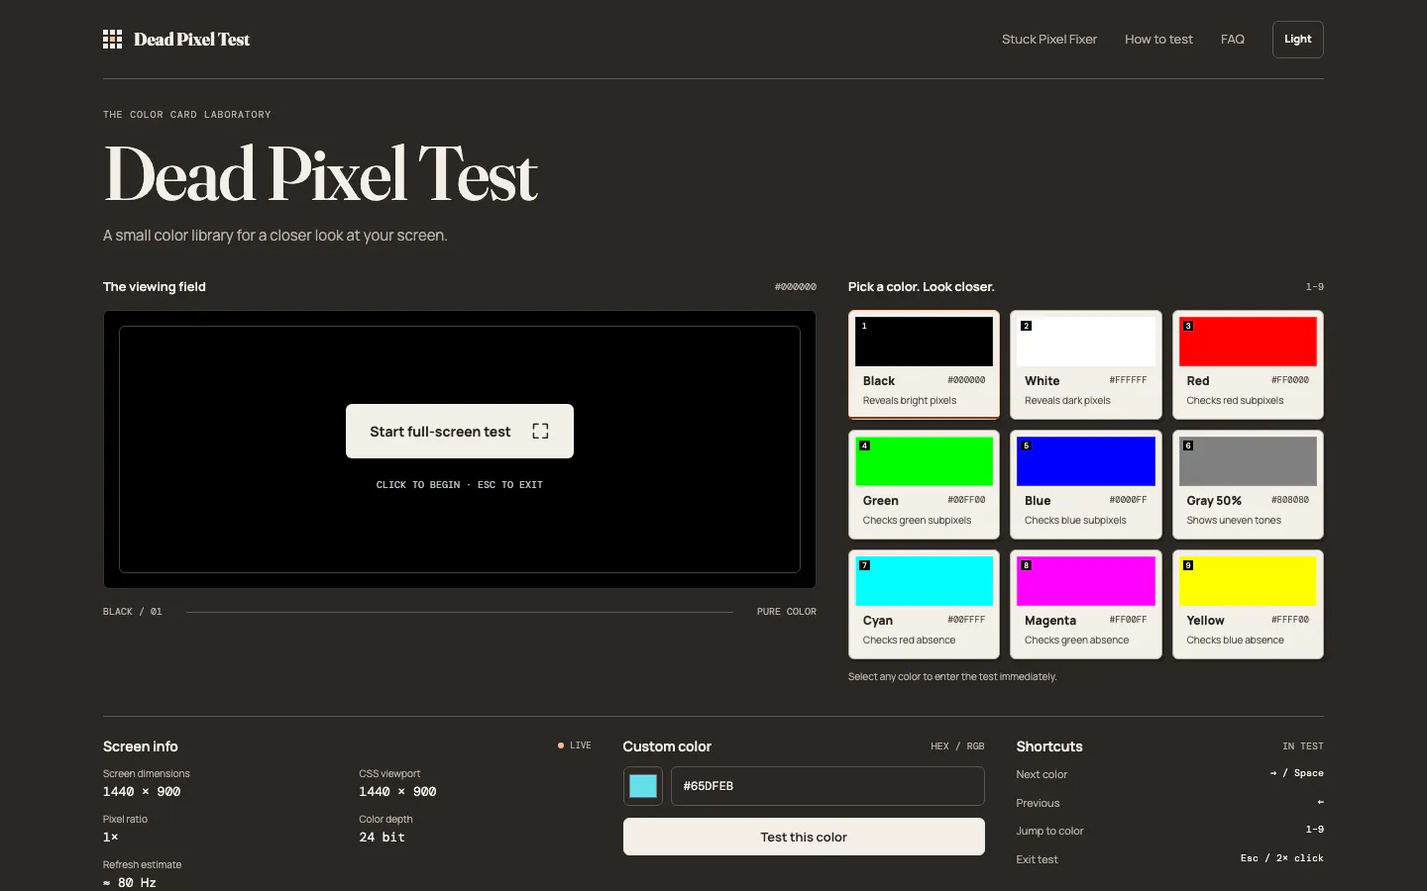This screenshot has height=891, width=1427.
Task: Click the PURE COLOR label
Action: pos(787,612)
